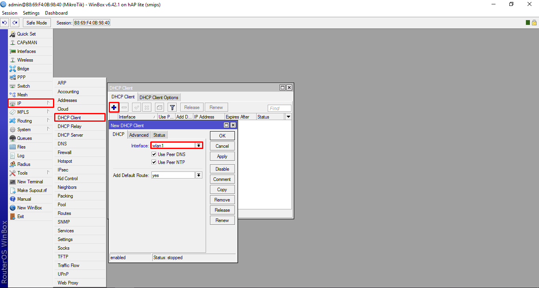Switch to the DHCP Client Options tab

pos(159,98)
